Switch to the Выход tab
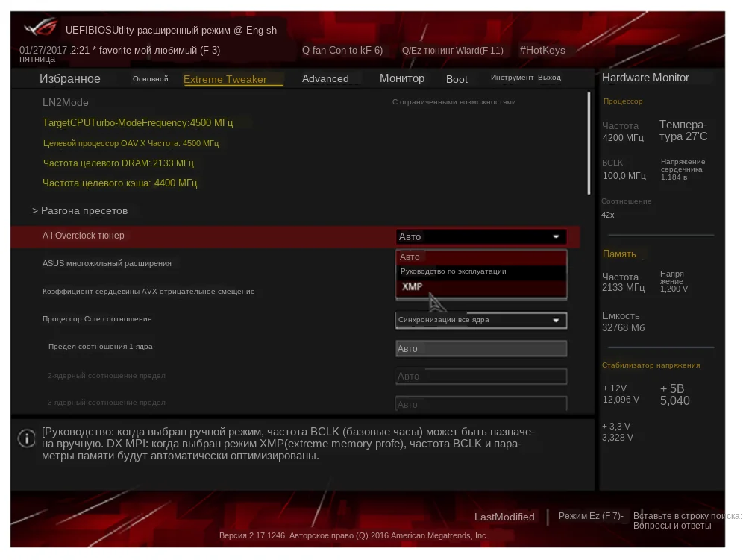The height and width of the screenshot is (560, 746). tap(550, 78)
